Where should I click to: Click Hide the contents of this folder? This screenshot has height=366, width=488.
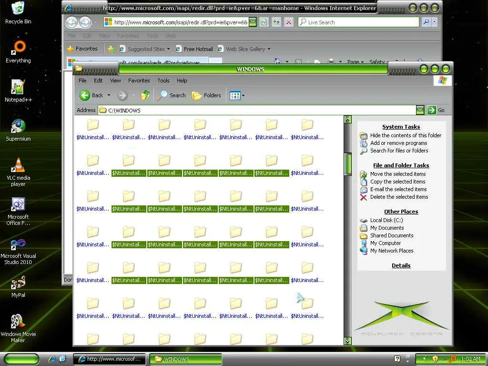click(x=406, y=135)
